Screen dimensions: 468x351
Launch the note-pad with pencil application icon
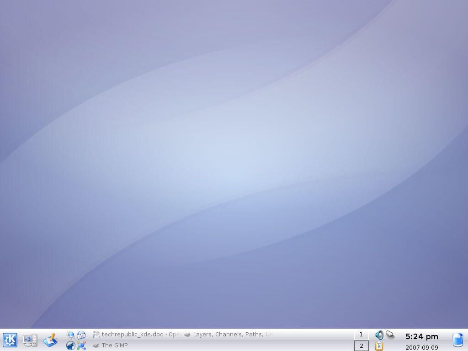point(50,340)
